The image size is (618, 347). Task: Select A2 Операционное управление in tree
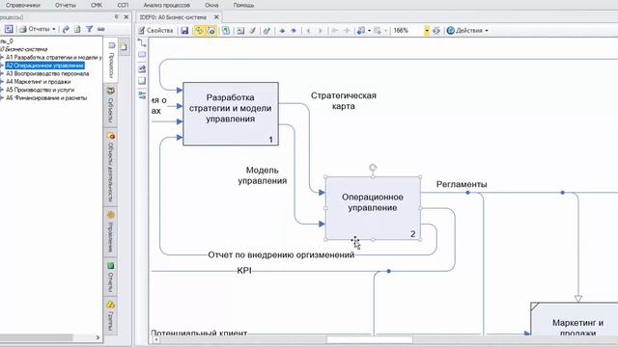[44, 66]
